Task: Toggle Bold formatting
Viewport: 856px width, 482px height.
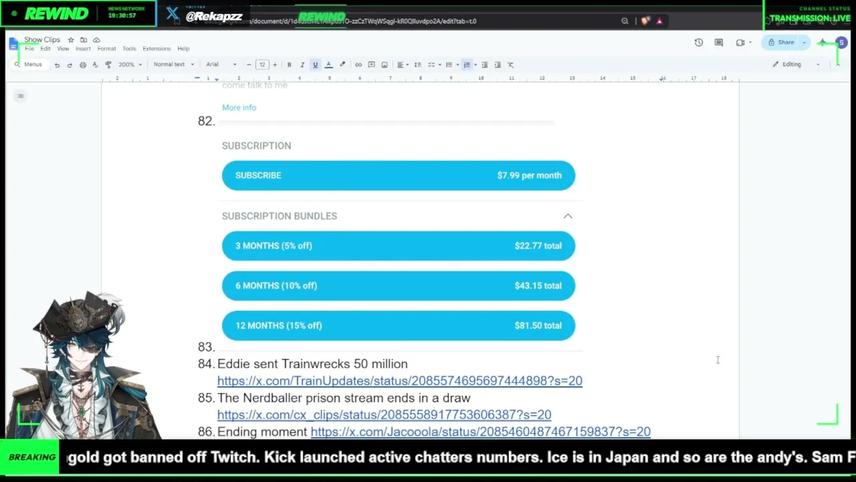Action: pyautogui.click(x=289, y=65)
